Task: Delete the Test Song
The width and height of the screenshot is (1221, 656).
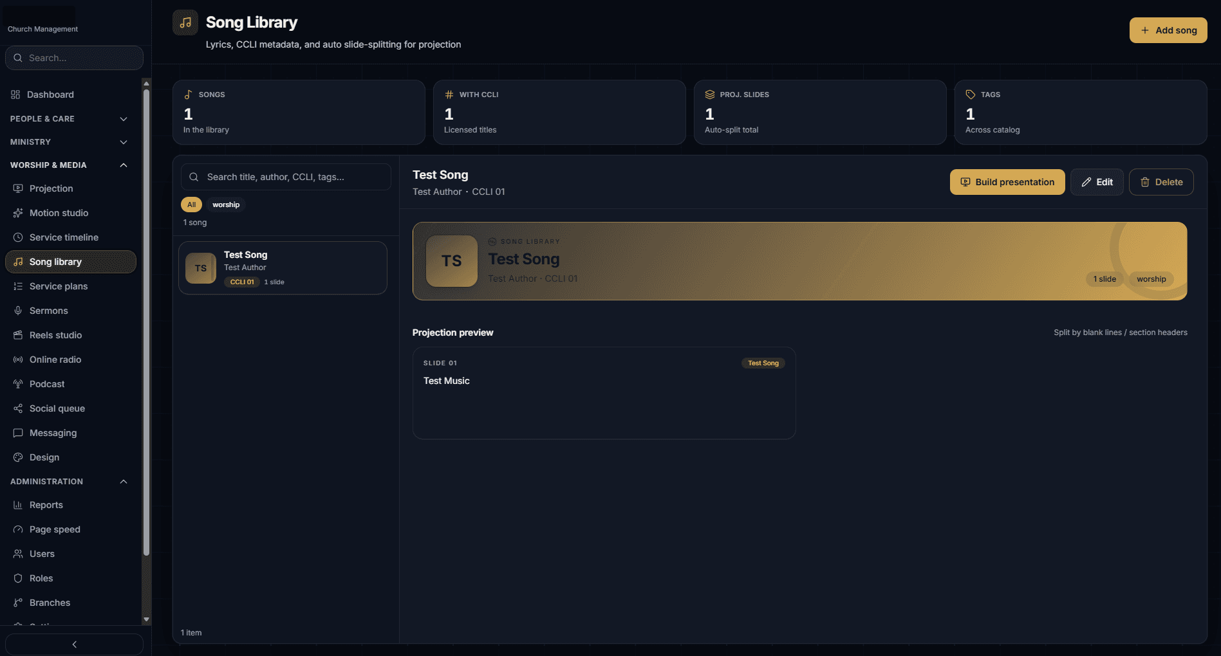Action: 1161,182
